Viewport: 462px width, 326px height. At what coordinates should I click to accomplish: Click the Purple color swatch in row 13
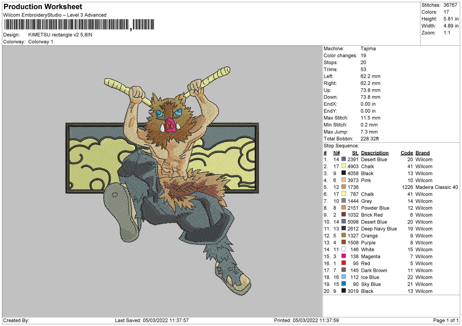(344, 242)
